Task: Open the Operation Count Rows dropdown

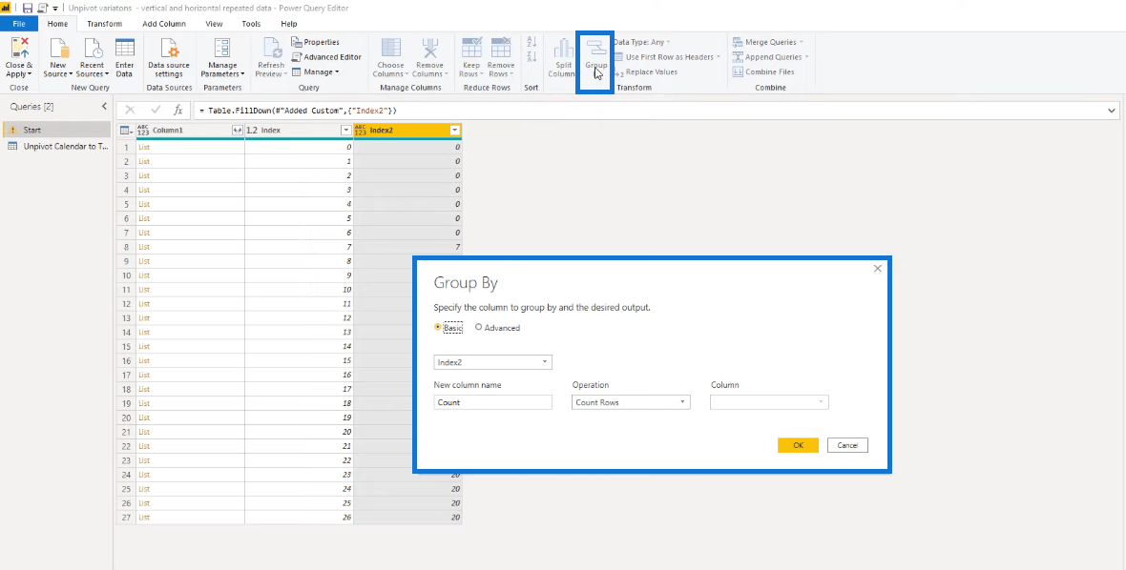Action: (x=631, y=402)
